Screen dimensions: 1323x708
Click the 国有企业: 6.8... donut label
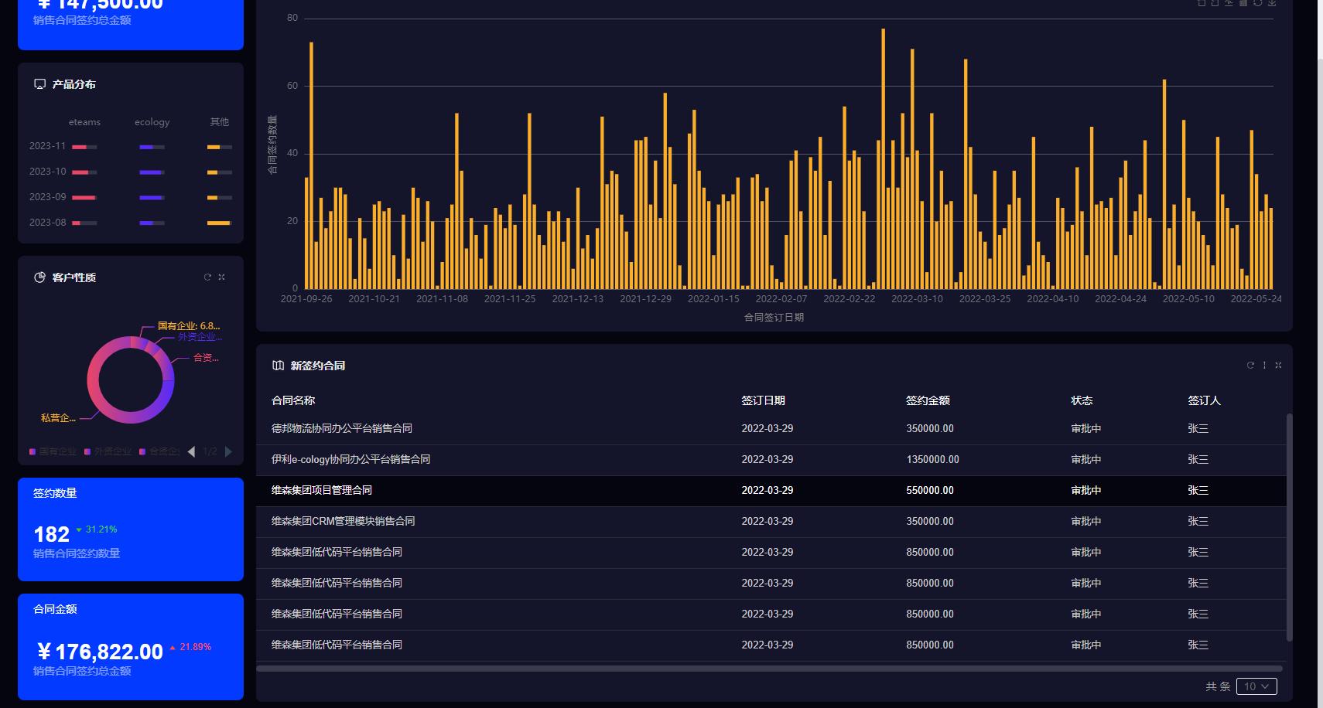click(189, 326)
